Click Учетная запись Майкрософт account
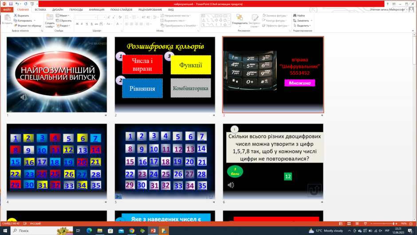The image size is (417, 235). pos(387,10)
